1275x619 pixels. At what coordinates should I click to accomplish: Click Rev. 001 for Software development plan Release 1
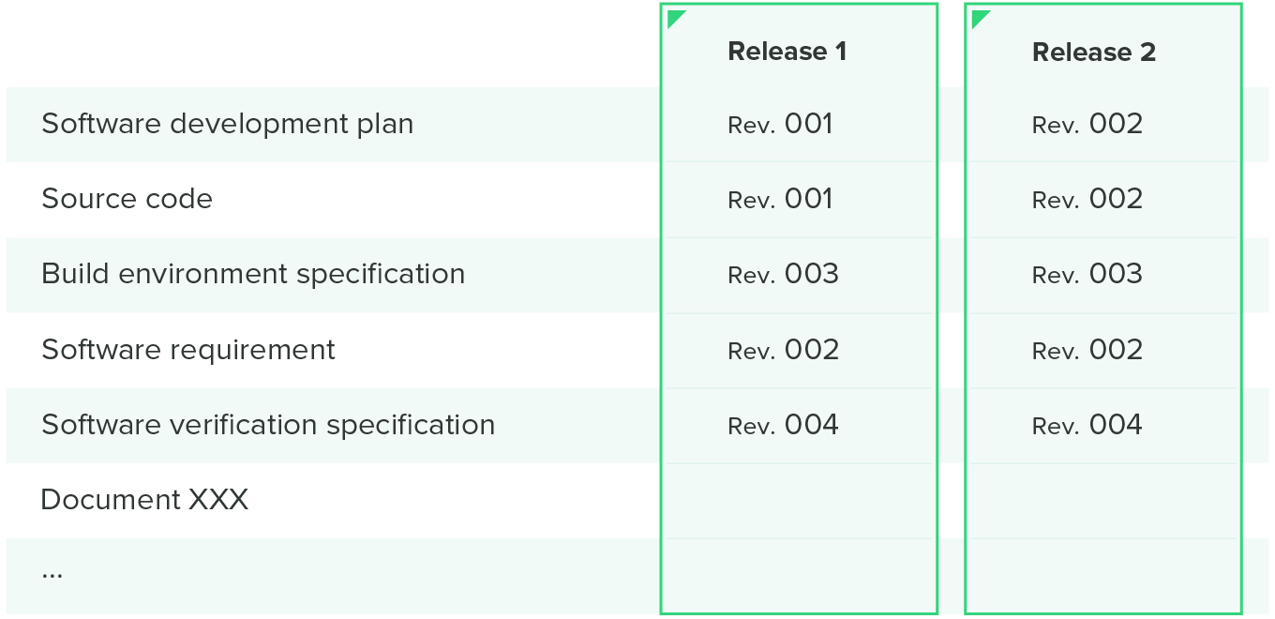780,124
